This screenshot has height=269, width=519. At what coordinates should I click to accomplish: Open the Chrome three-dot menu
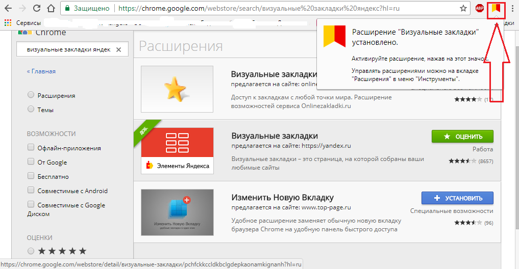point(513,8)
